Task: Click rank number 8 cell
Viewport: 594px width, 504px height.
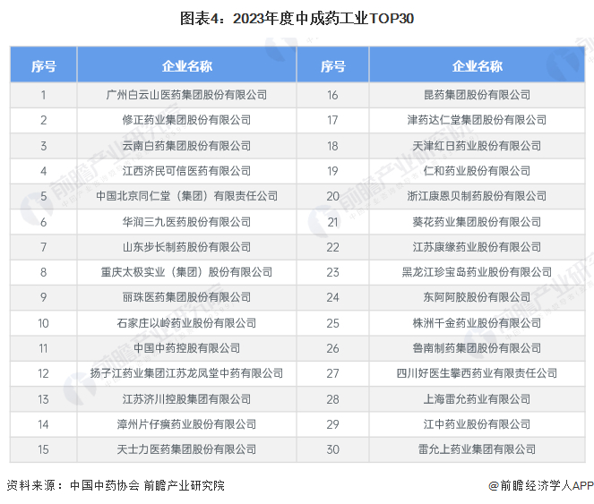Action: tap(44, 272)
